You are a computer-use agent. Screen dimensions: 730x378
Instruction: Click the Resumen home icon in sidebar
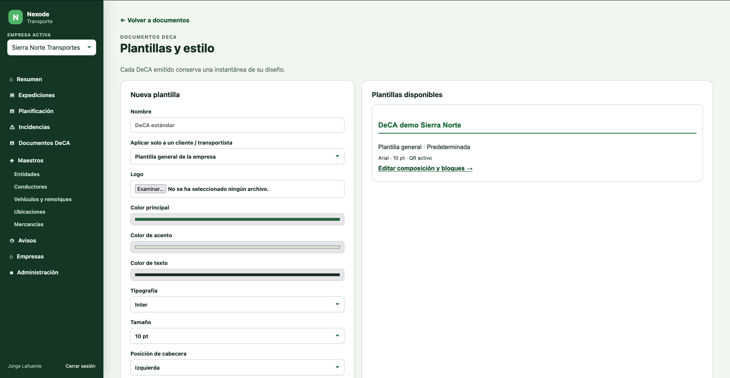(11, 79)
